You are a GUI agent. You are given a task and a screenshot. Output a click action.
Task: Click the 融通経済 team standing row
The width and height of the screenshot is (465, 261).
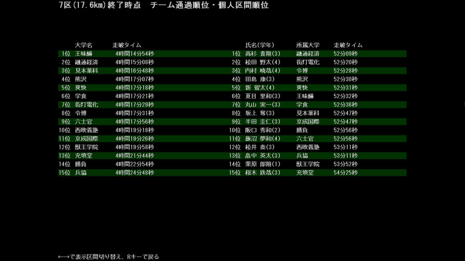tap(108, 62)
